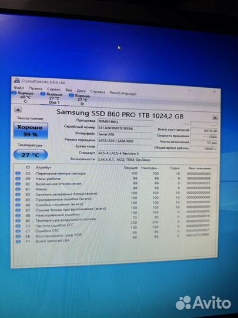Click the Режим передачи field SATA/300 | SATA/600
Image resolution: width=238 pixels, height=318 pixels.
click(125, 141)
